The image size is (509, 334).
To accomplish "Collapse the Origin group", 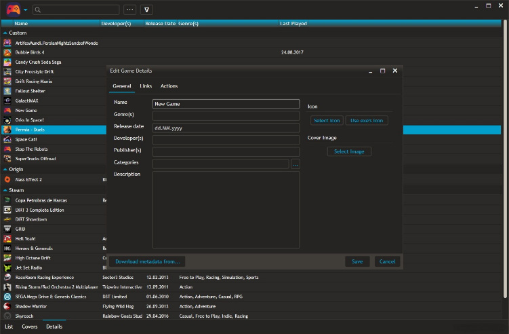I will (x=5, y=170).
